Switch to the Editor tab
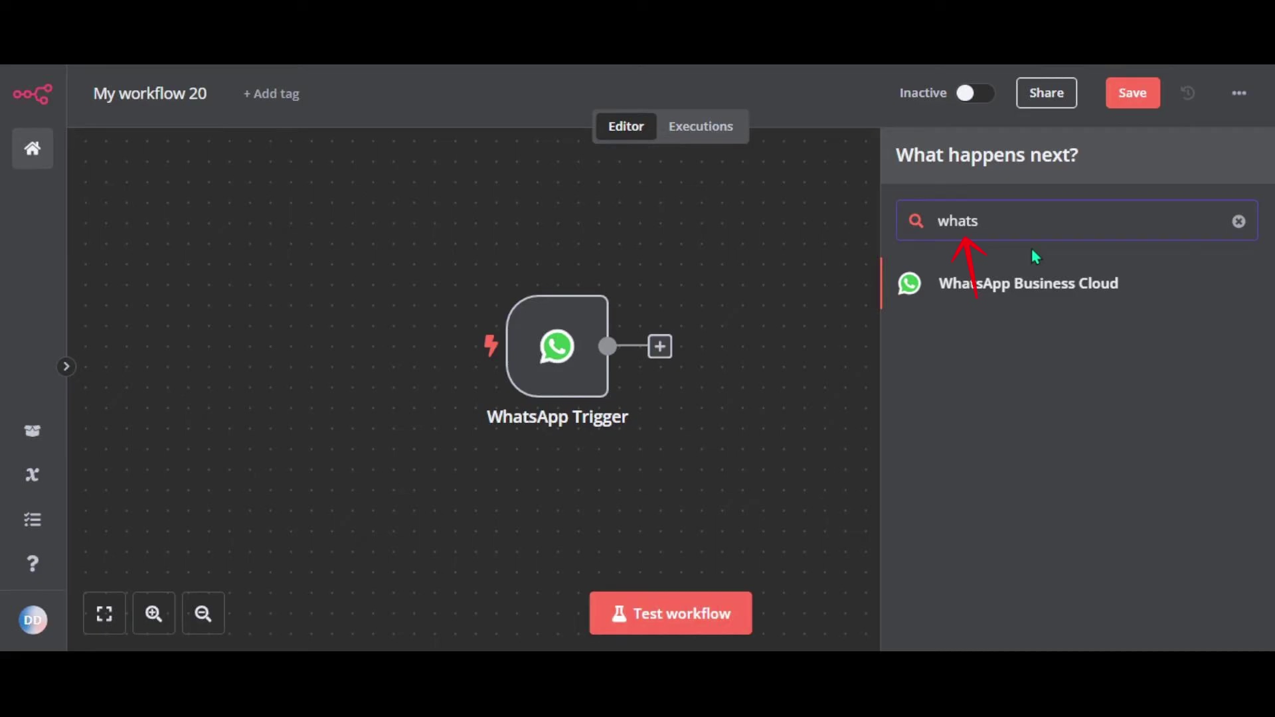The height and width of the screenshot is (717, 1275). (626, 126)
